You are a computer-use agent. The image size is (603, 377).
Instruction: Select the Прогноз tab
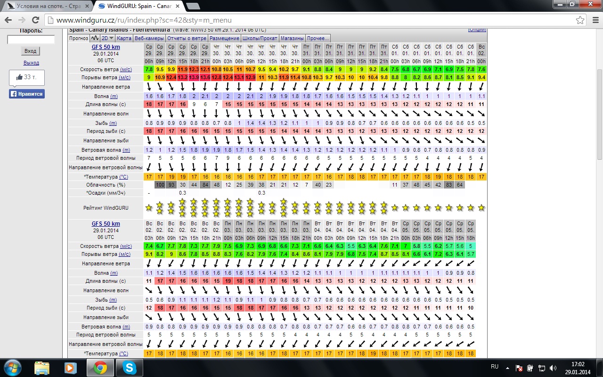pyautogui.click(x=79, y=38)
